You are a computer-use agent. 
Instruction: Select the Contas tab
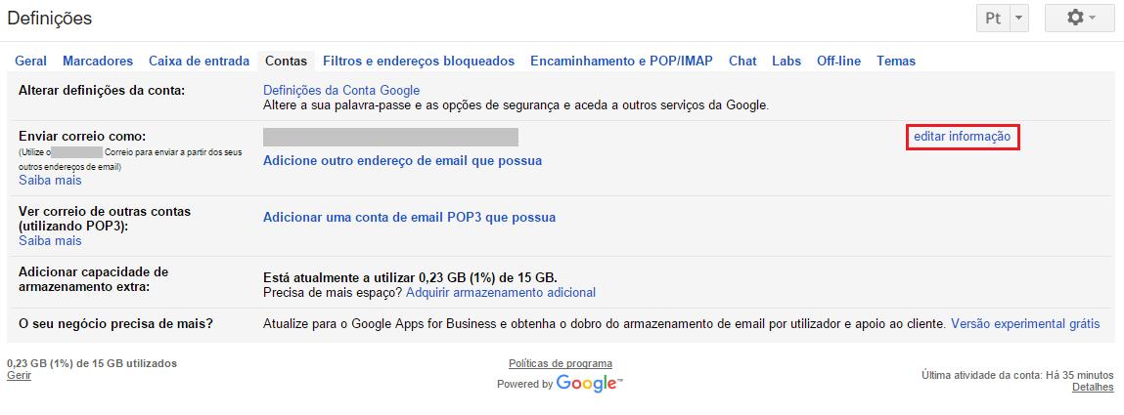(x=286, y=61)
